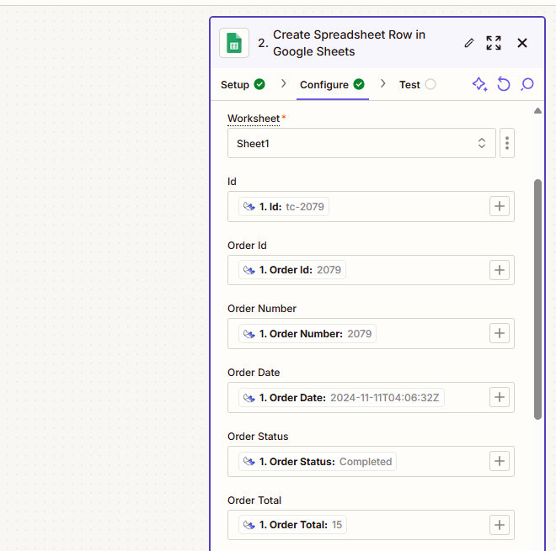Click the Order Status Completed pill
The height and width of the screenshot is (551, 556).
318,462
